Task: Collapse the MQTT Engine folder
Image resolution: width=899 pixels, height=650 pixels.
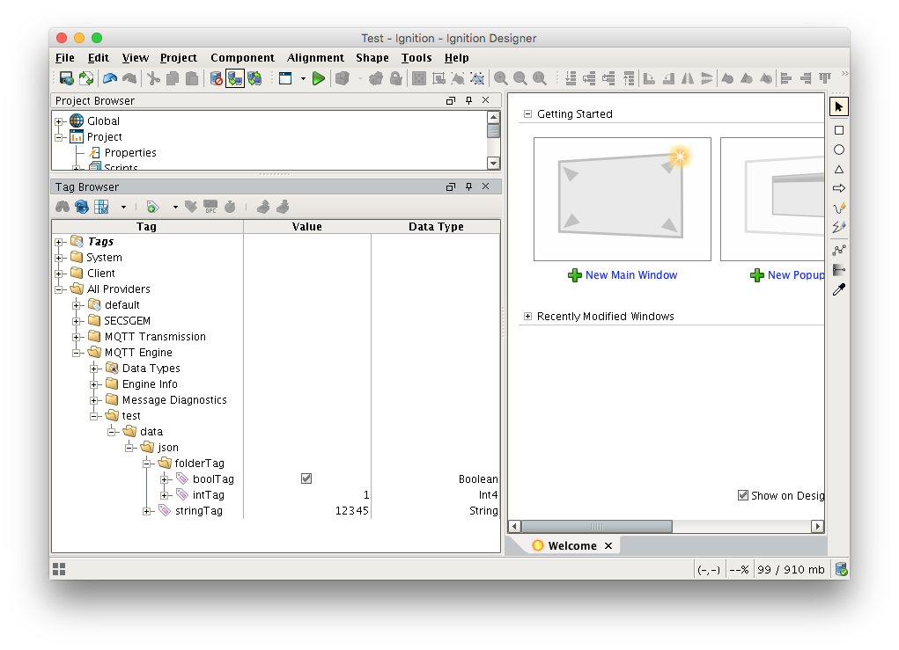Action: point(77,353)
